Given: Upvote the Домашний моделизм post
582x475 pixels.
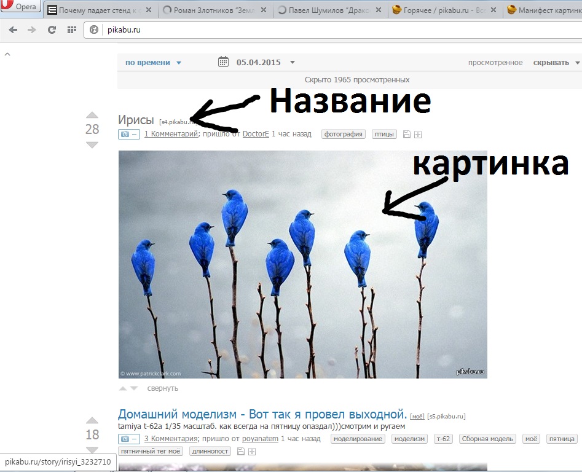Looking at the screenshot, I should pos(92,420).
